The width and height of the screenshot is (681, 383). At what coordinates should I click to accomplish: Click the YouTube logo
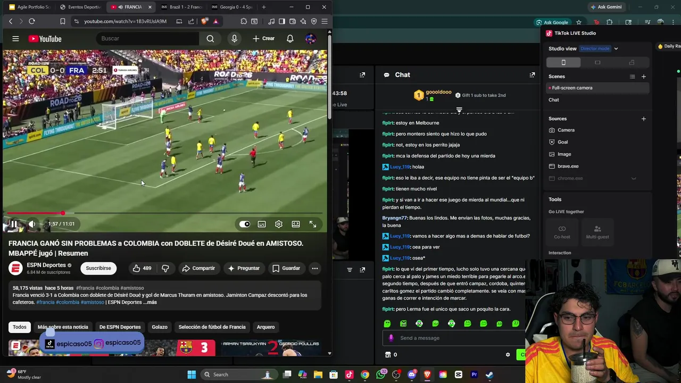[x=45, y=39]
